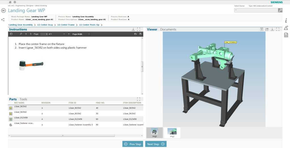Viewport: 290px width, 148px height.
Task: Open settings gear in top bar
Action: [15, 2]
